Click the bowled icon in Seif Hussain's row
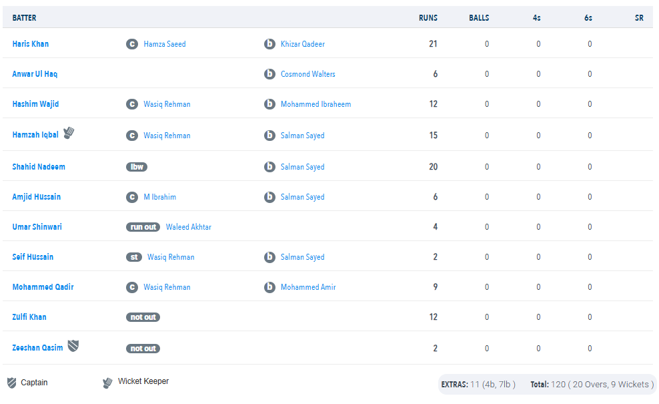 [269, 257]
